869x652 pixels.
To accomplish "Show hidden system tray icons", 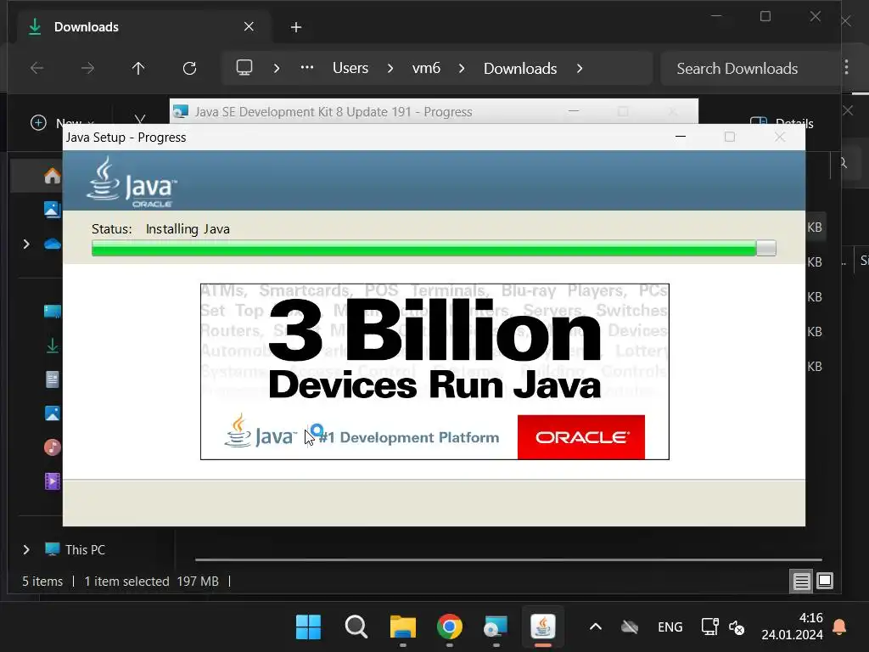I will click(x=596, y=627).
